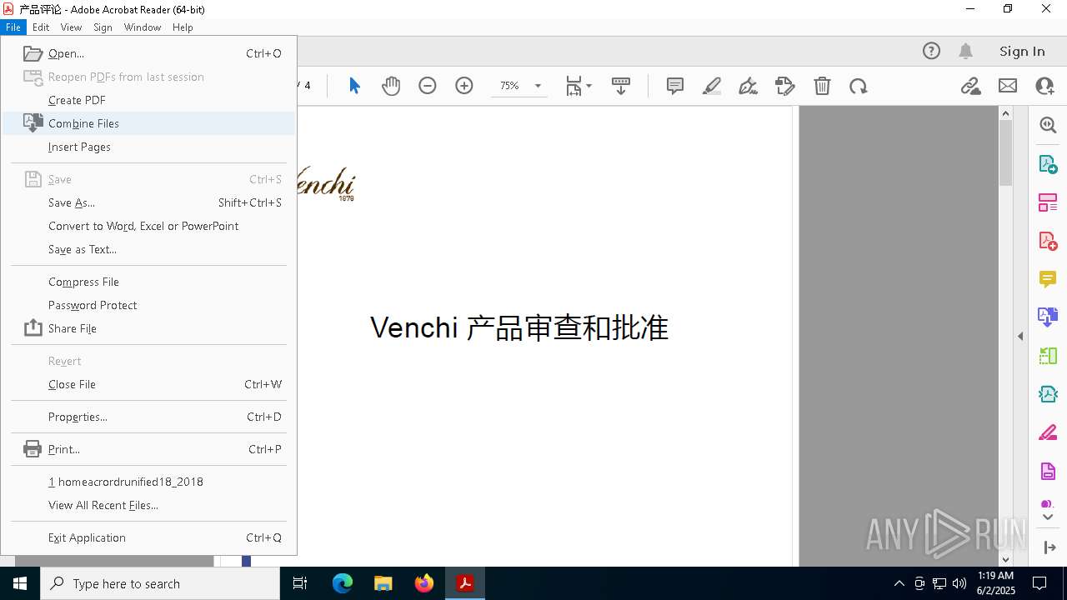Viewport: 1067px width, 600px height.
Task: Rotate the page with the rotate icon
Action: click(x=859, y=86)
